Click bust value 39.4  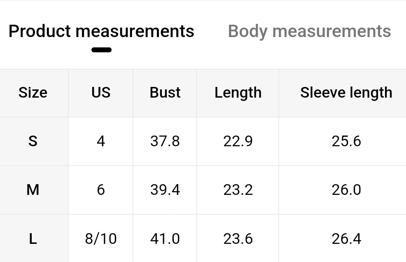(x=165, y=190)
